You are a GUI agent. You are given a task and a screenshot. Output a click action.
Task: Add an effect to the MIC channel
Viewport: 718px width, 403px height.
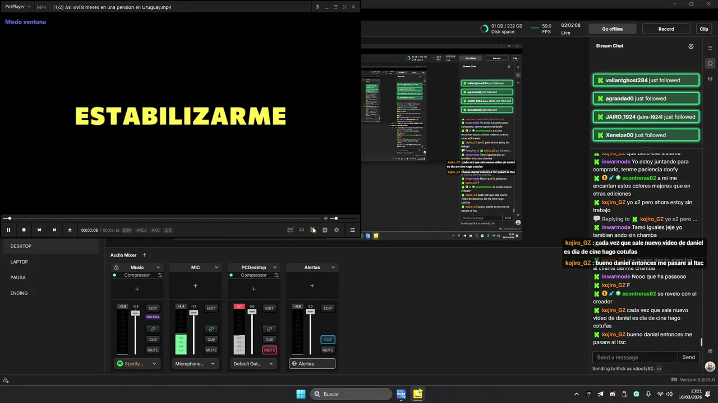(195, 285)
